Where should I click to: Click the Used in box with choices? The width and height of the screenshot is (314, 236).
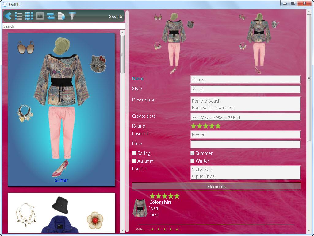246,173
